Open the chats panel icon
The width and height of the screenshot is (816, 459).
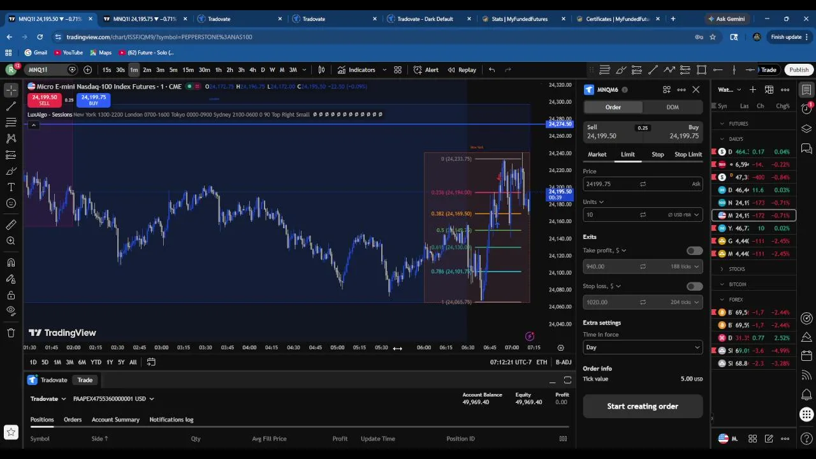point(806,149)
